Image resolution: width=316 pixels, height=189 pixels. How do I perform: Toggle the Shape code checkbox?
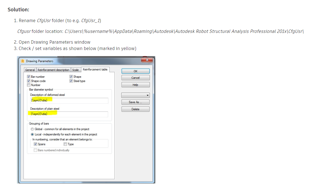click(x=29, y=81)
